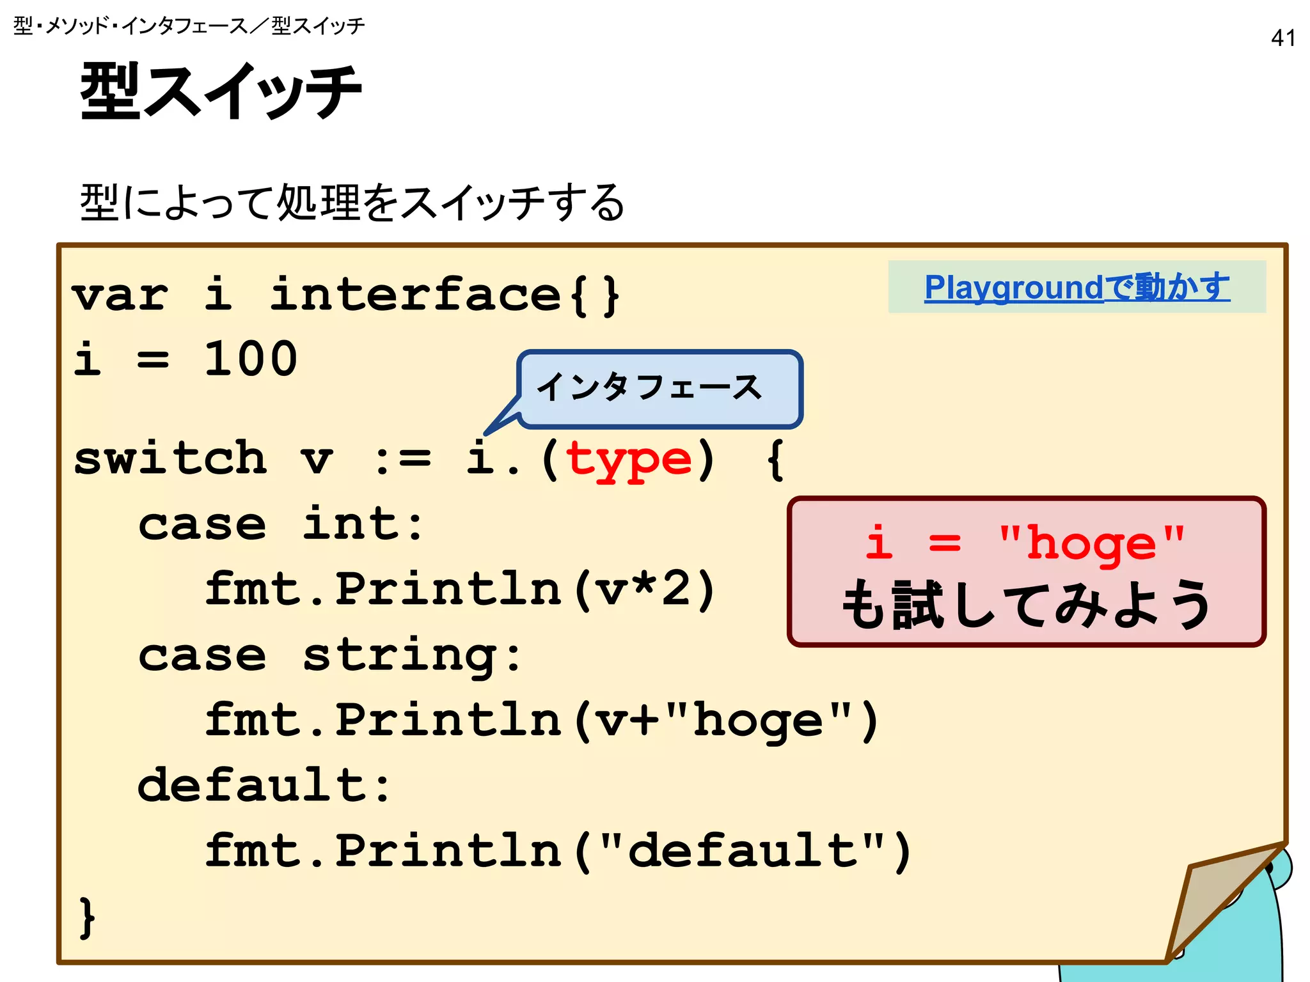Click the breadcrumb text at top left
This screenshot has width=1310, height=982.
click(189, 26)
